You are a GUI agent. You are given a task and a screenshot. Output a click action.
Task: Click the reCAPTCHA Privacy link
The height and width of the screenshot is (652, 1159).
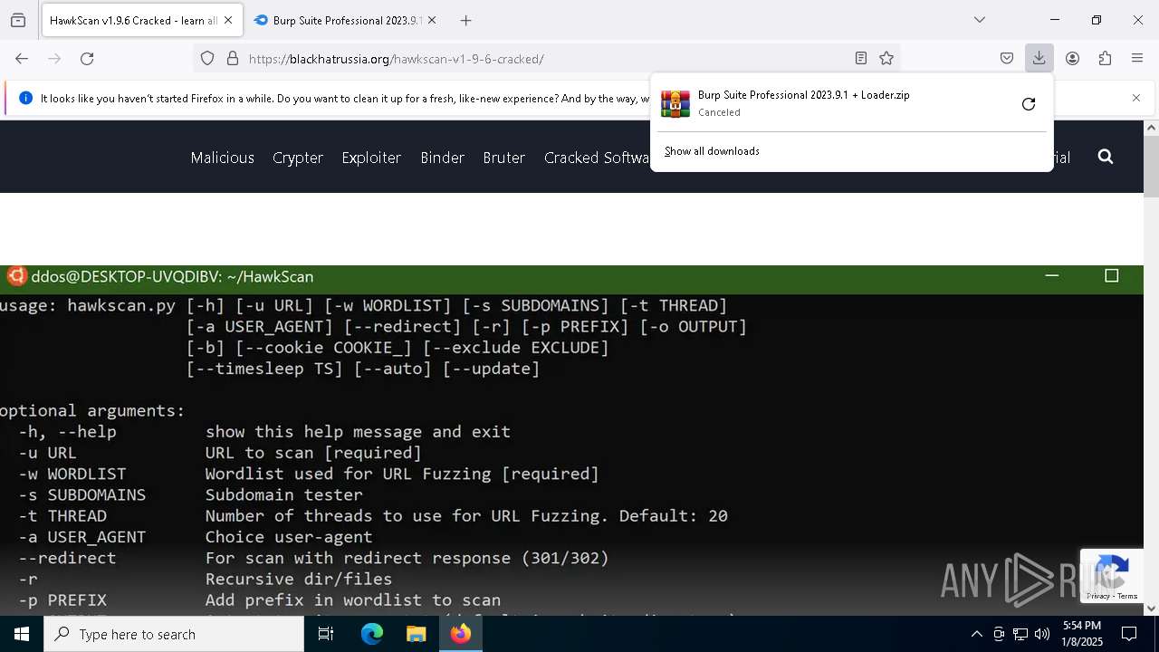tap(1097, 596)
